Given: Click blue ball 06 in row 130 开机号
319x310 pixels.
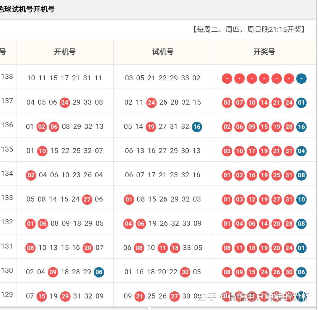Looking at the screenshot, I should [x=99, y=272].
